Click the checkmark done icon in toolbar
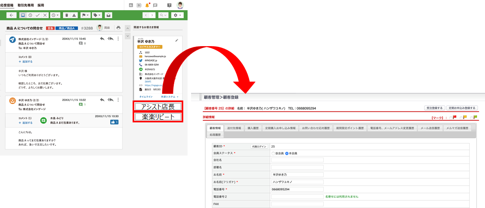Image resolution: width=485 pixels, height=208 pixels. pyautogui.click(x=38, y=15)
